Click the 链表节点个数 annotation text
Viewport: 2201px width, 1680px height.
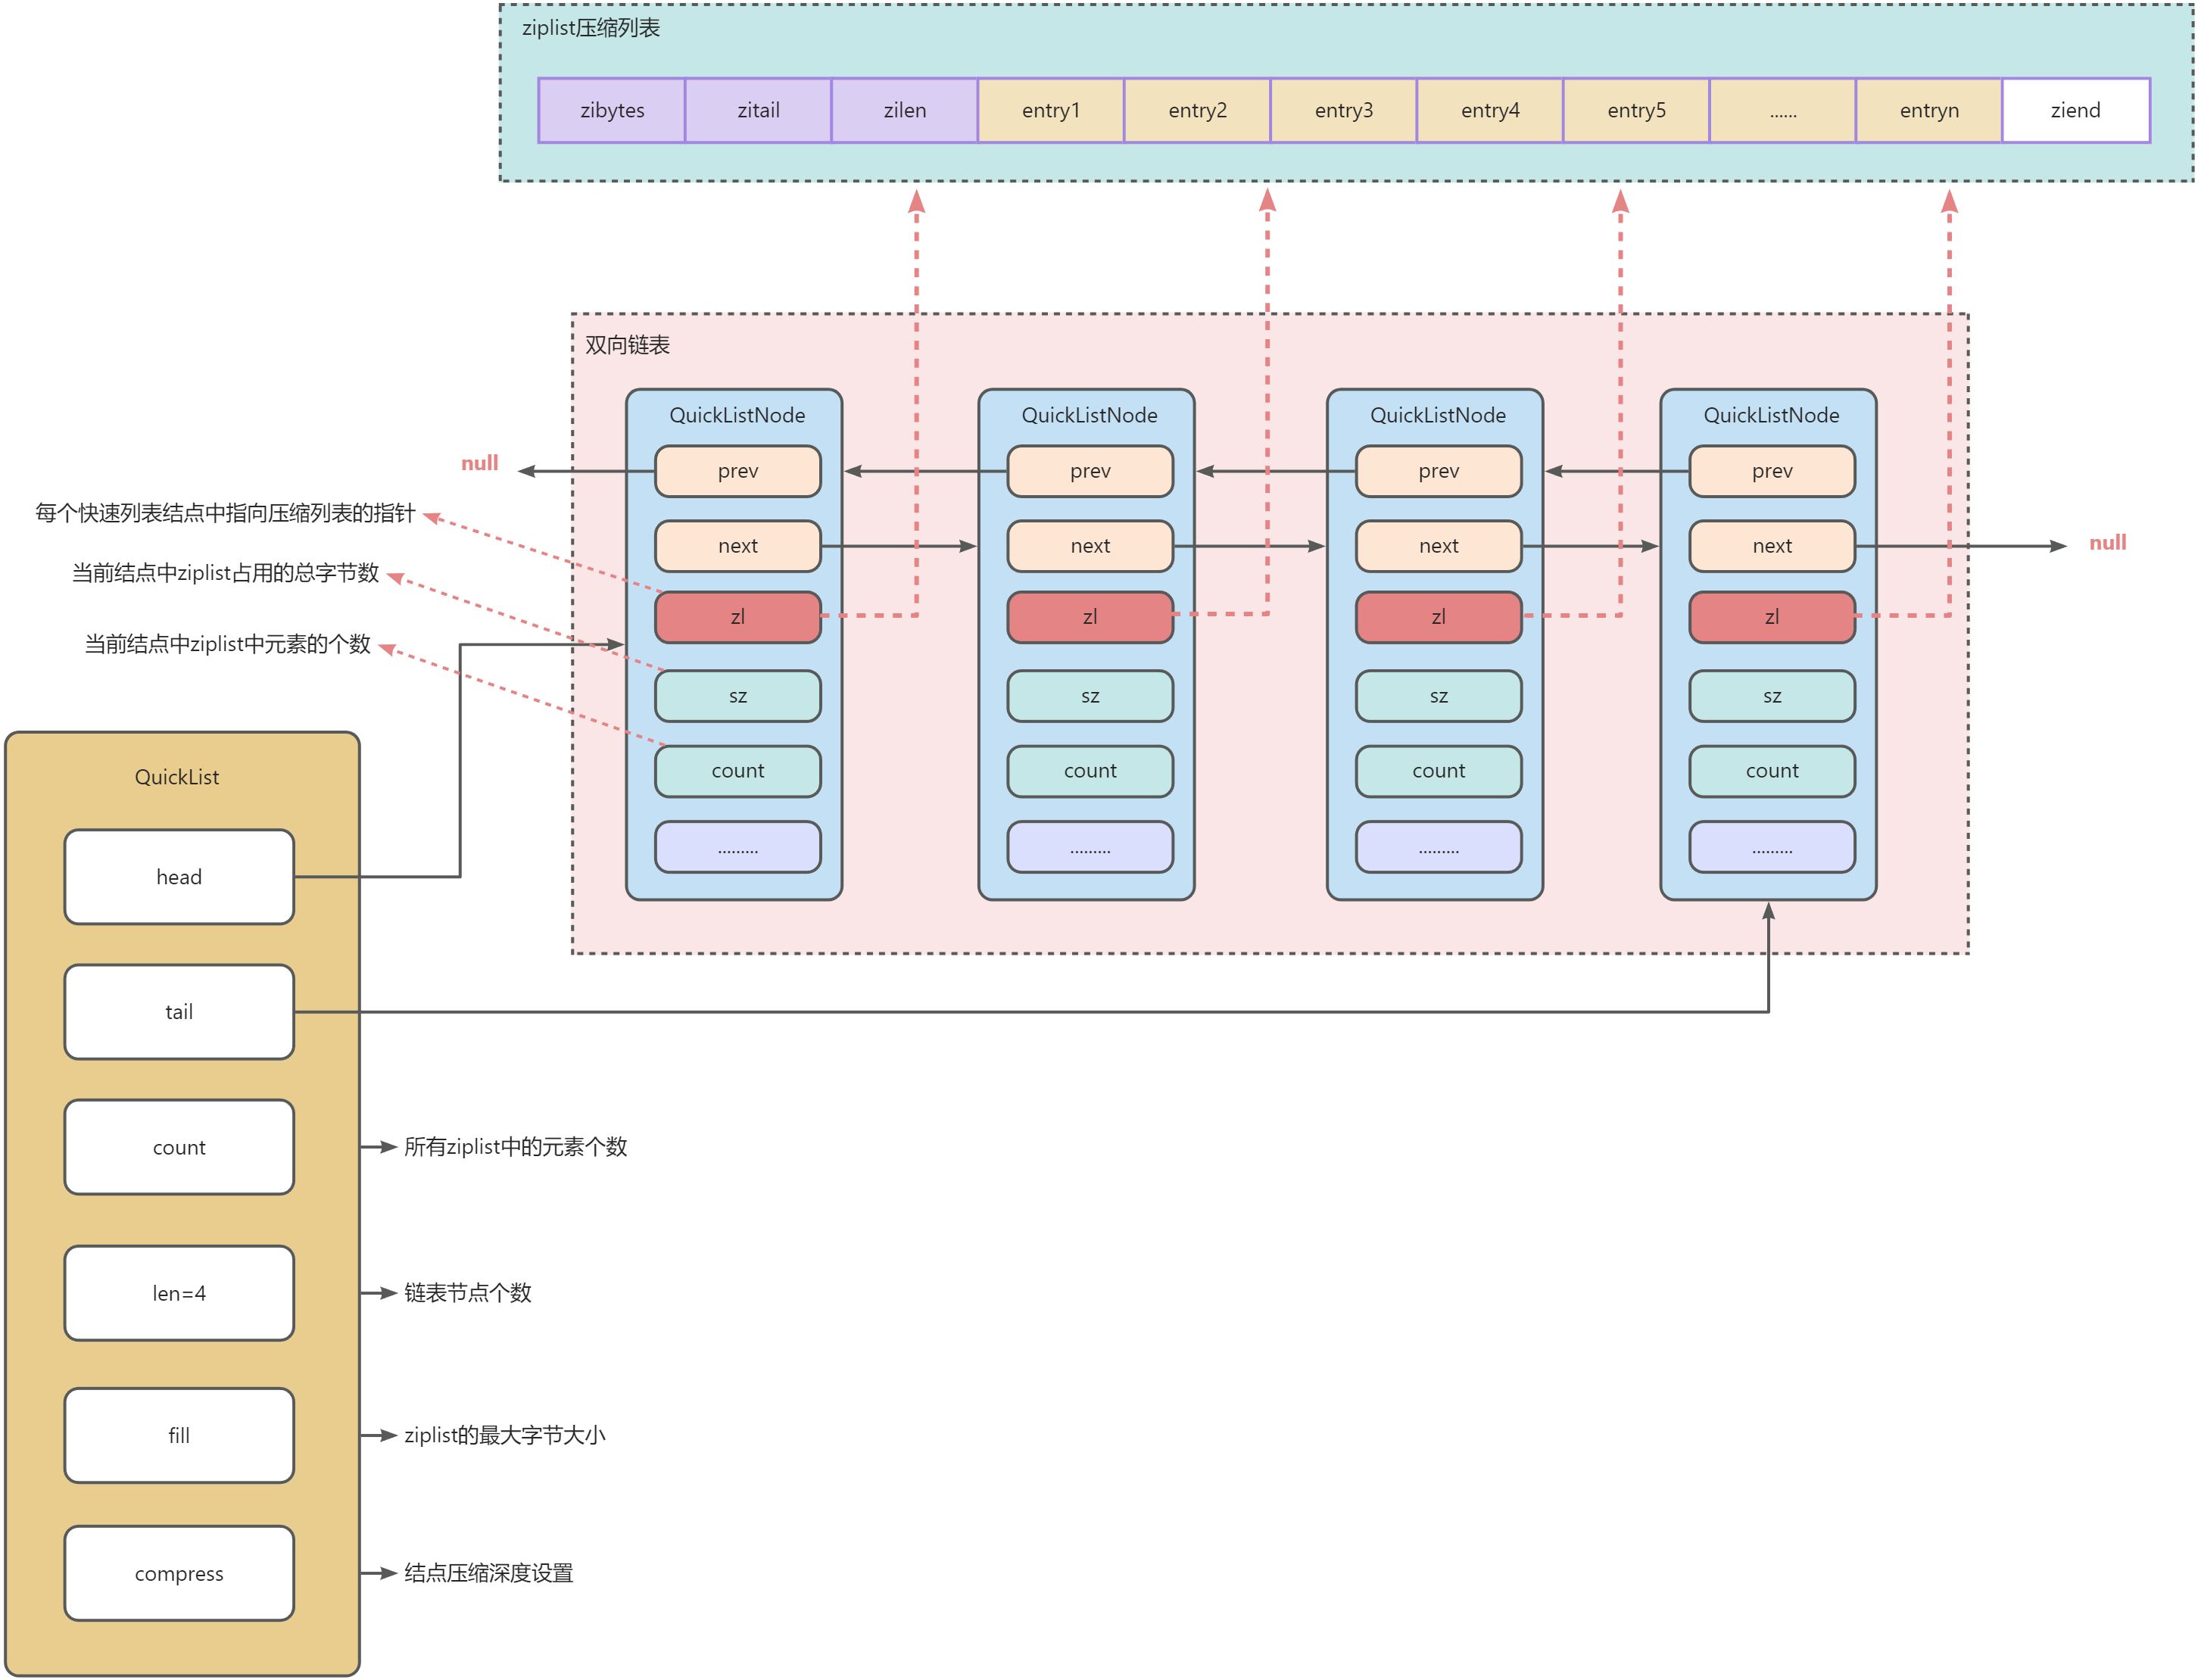(467, 1293)
